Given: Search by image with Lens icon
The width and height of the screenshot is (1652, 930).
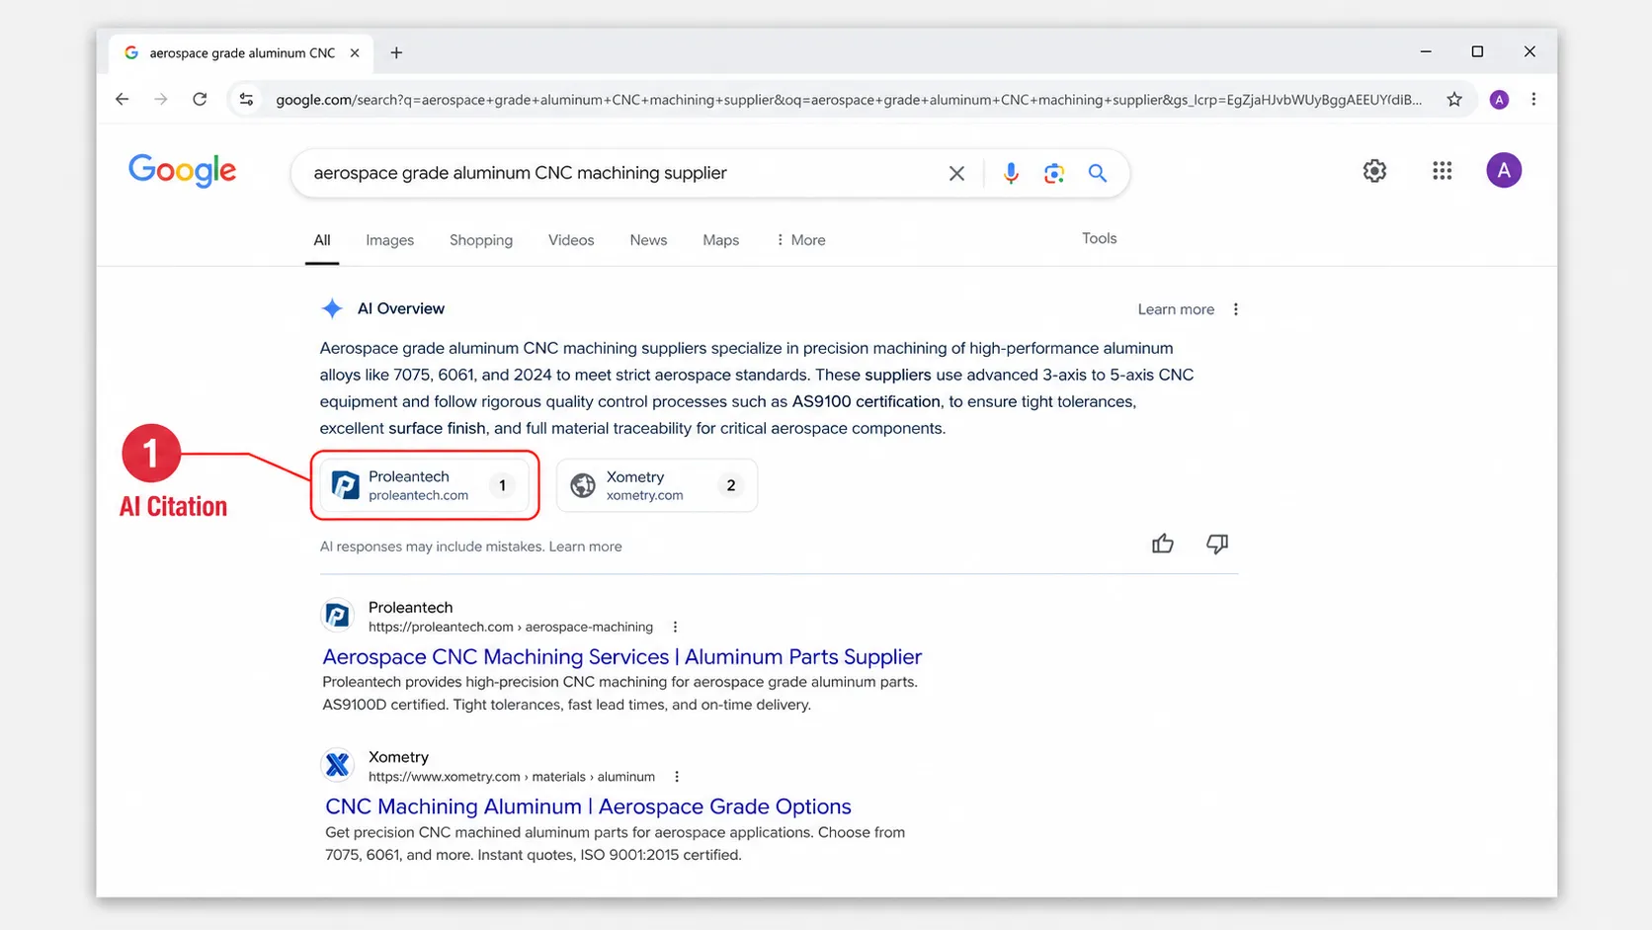Looking at the screenshot, I should (1054, 173).
